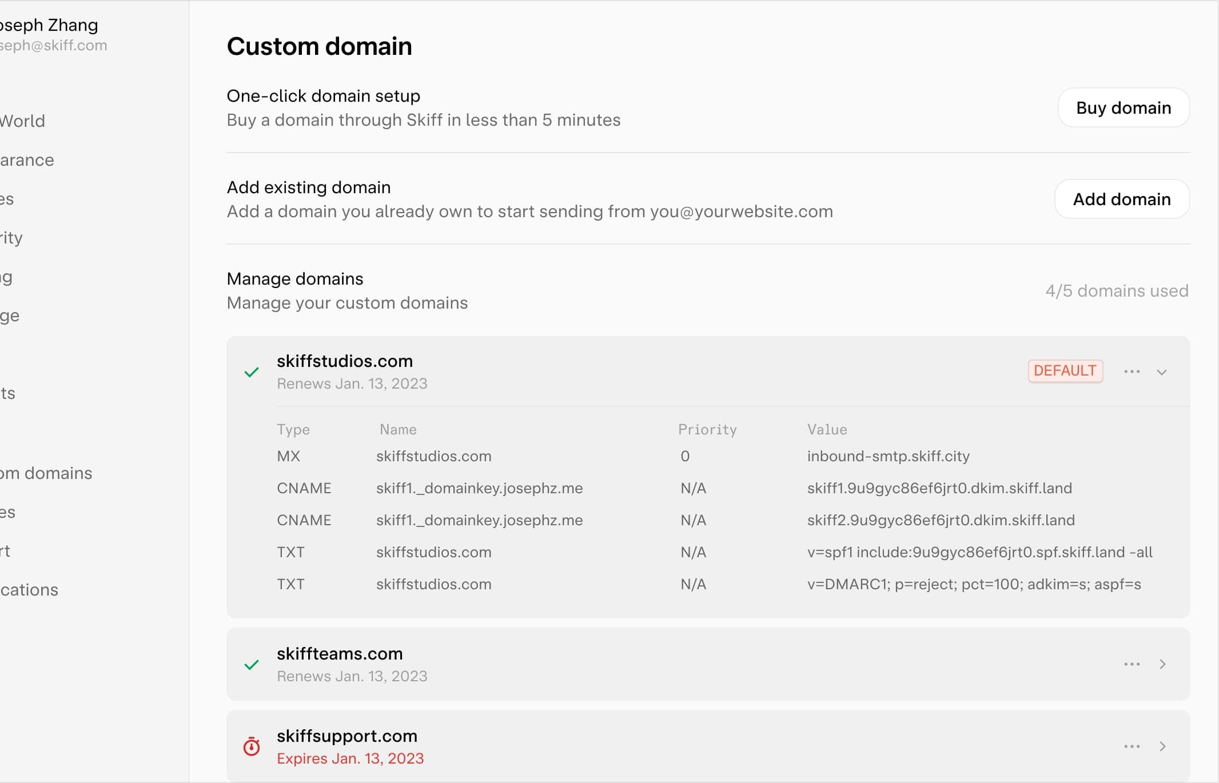Click the skiffstudios.com domain title

coord(345,361)
